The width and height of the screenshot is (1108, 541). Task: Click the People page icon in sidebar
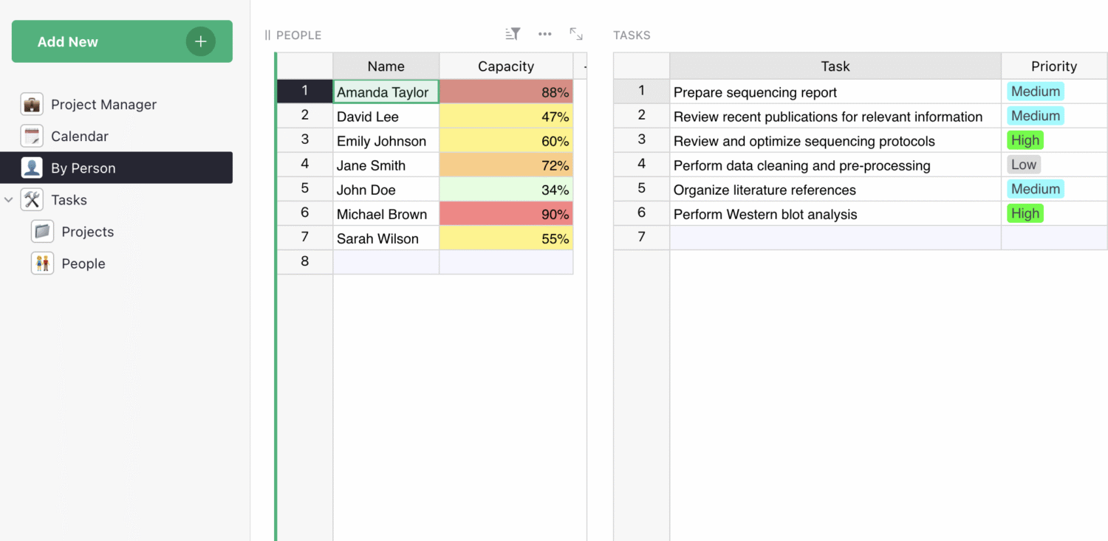pos(42,263)
